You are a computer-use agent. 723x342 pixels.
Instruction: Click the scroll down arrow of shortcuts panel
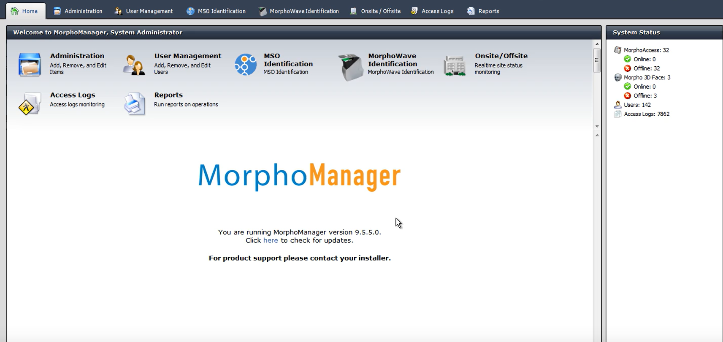[x=597, y=126]
